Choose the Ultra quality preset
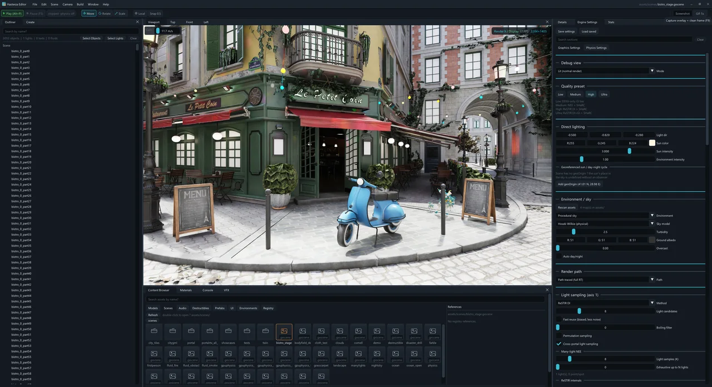Screen dimensions: 712x387 click(604, 95)
